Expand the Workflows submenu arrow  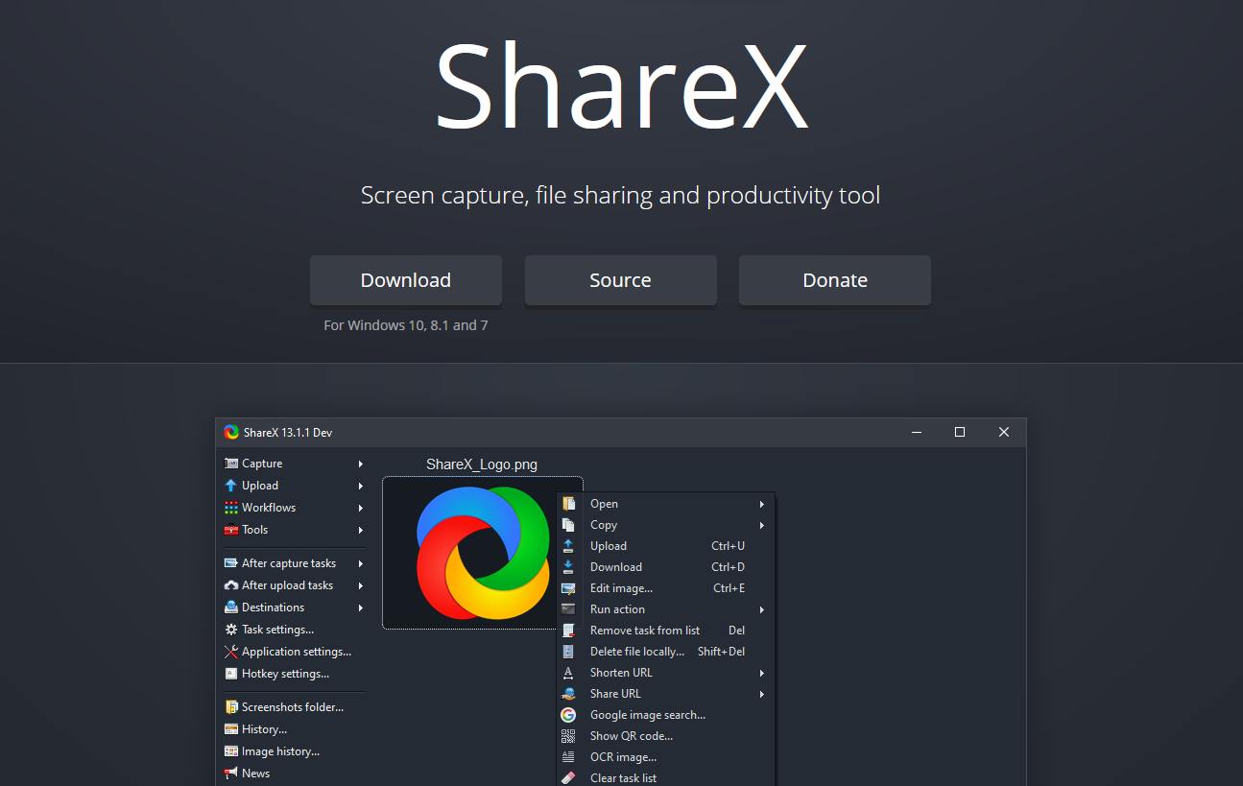click(x=361, y=508)
